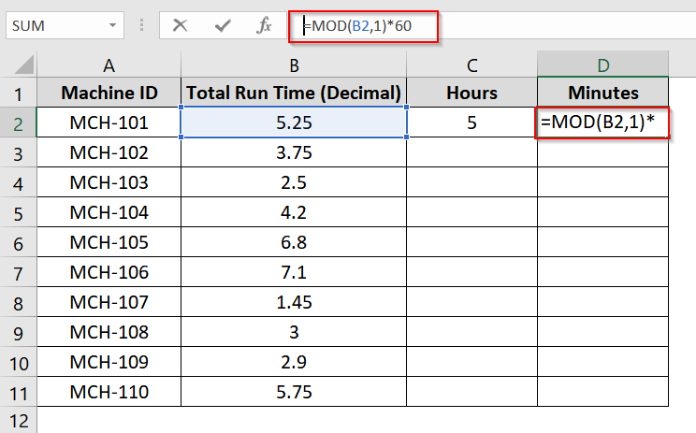Select row 1 header
This screenshot has height=433, width=696.
coord(18,94)
